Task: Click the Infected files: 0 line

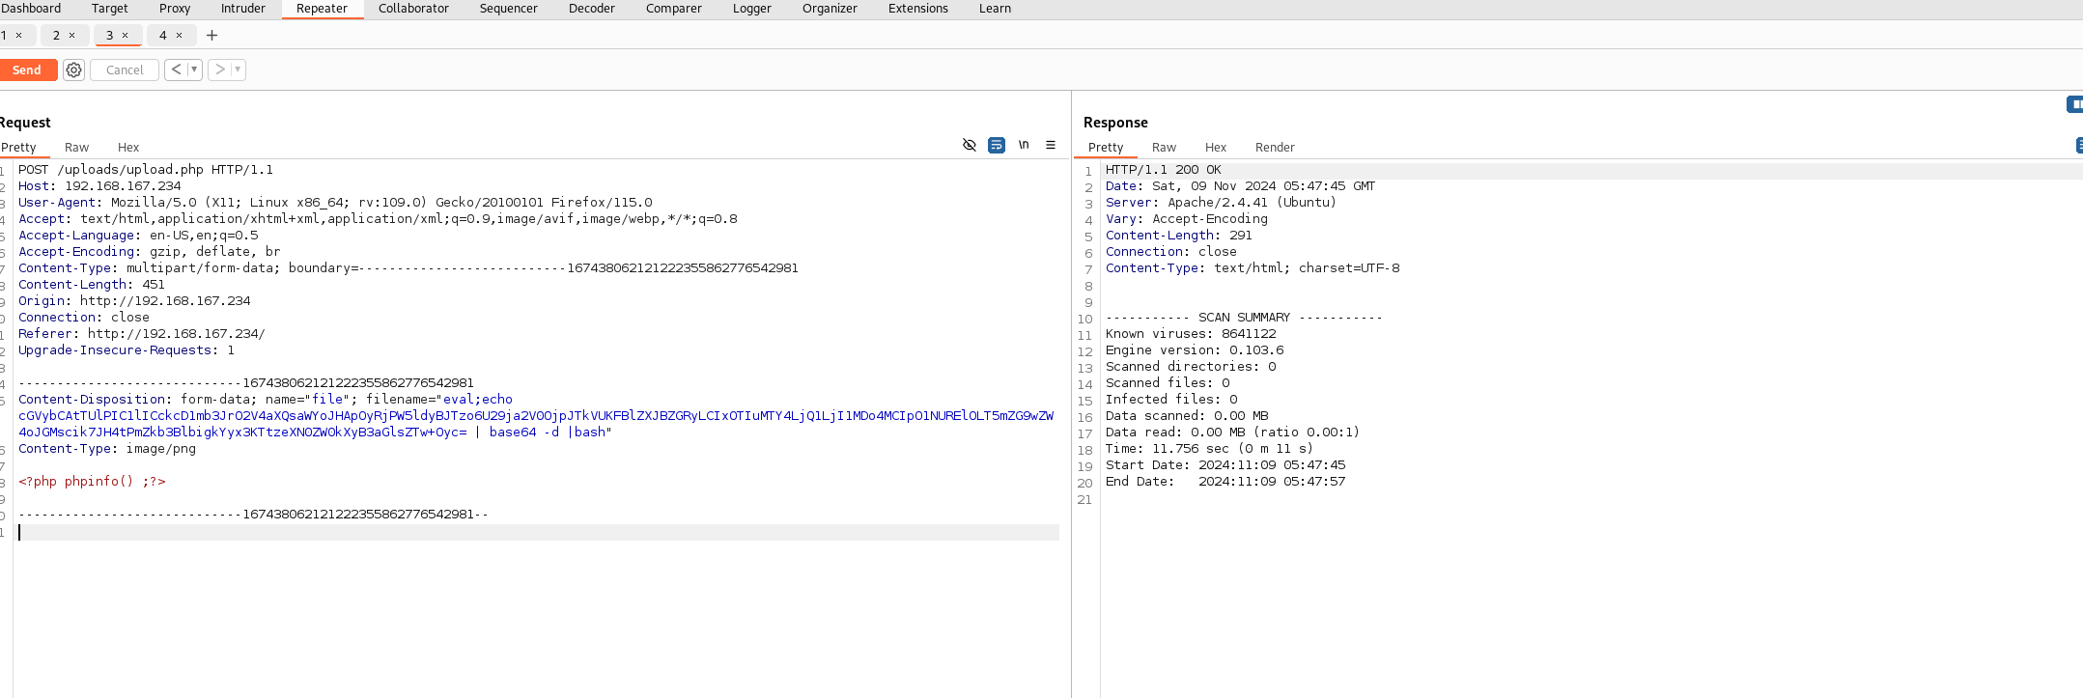Action: 1171,400
